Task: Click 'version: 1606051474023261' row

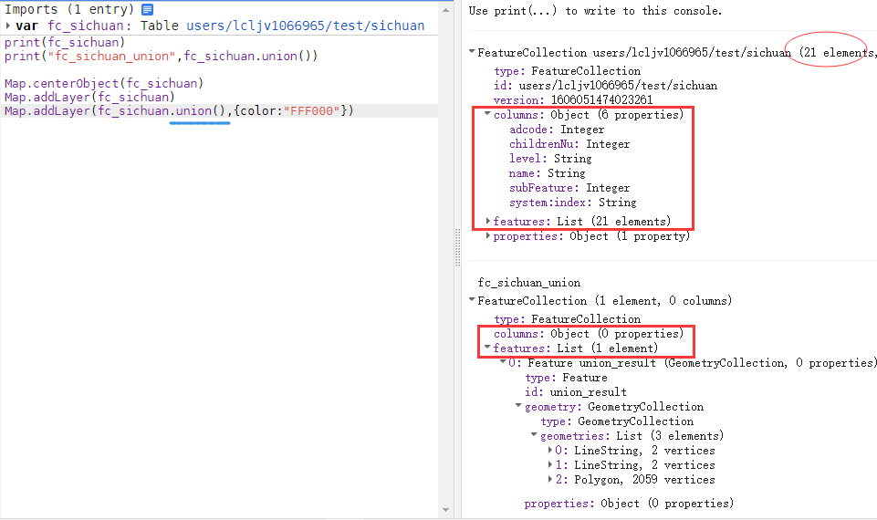Action: [x=573, y=99]
